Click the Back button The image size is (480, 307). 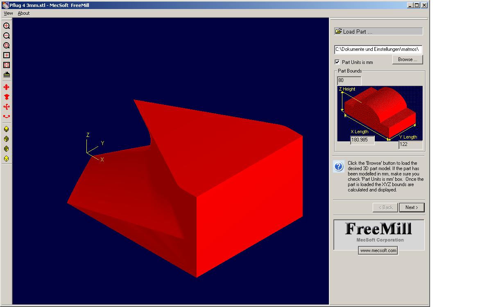pyautogui.click(x=385, y=207)
